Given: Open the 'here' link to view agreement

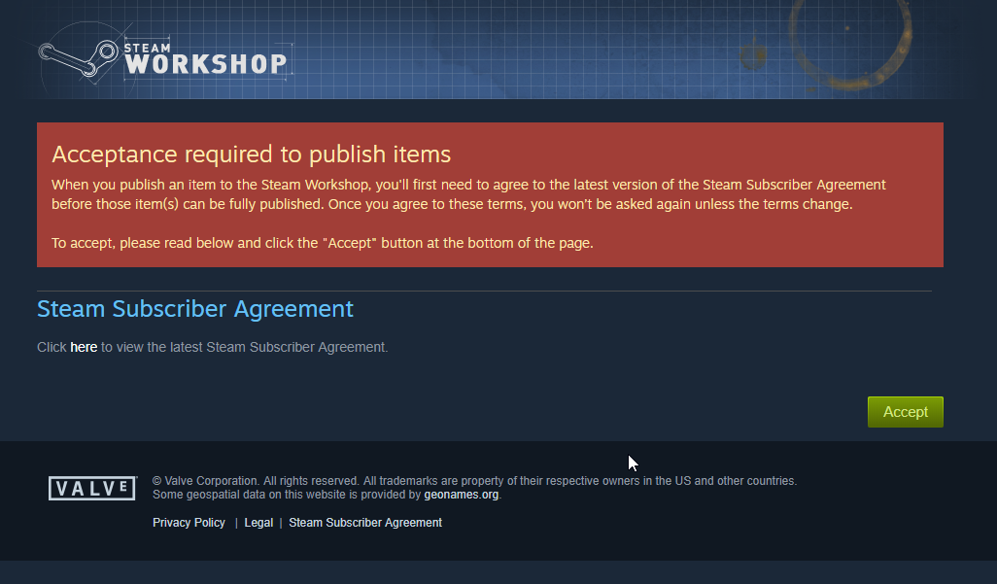Looking at the screenshot, I should pyautogui.click(x=84, y=347).
